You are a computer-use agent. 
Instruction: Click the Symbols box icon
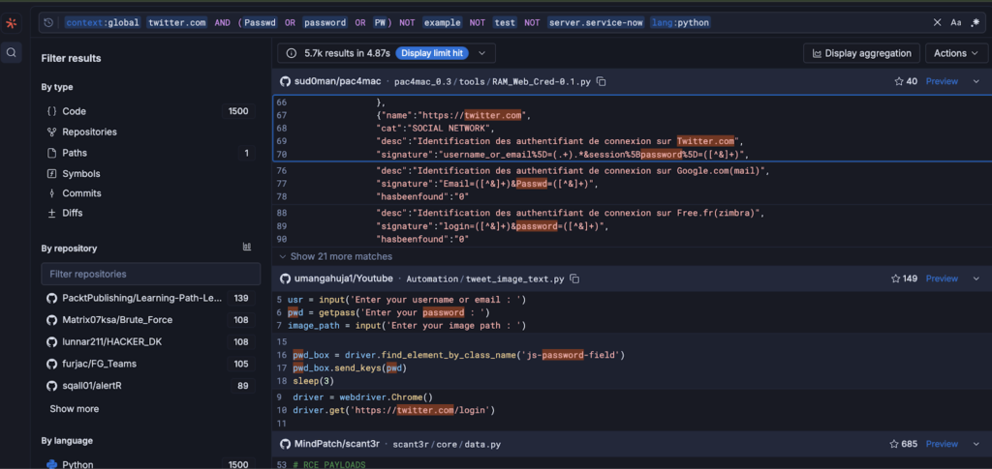coord(52,174)
